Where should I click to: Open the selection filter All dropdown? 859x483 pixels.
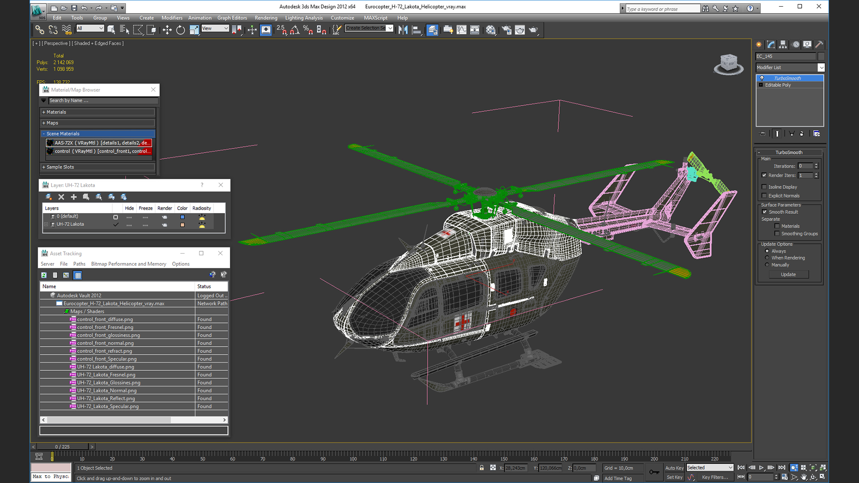pyautogui.click(x=90, y=28)
